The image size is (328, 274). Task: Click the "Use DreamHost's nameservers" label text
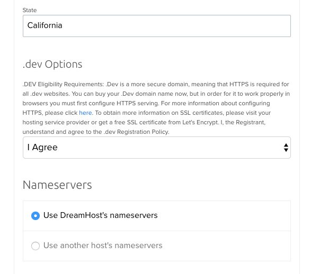(100, 215)
